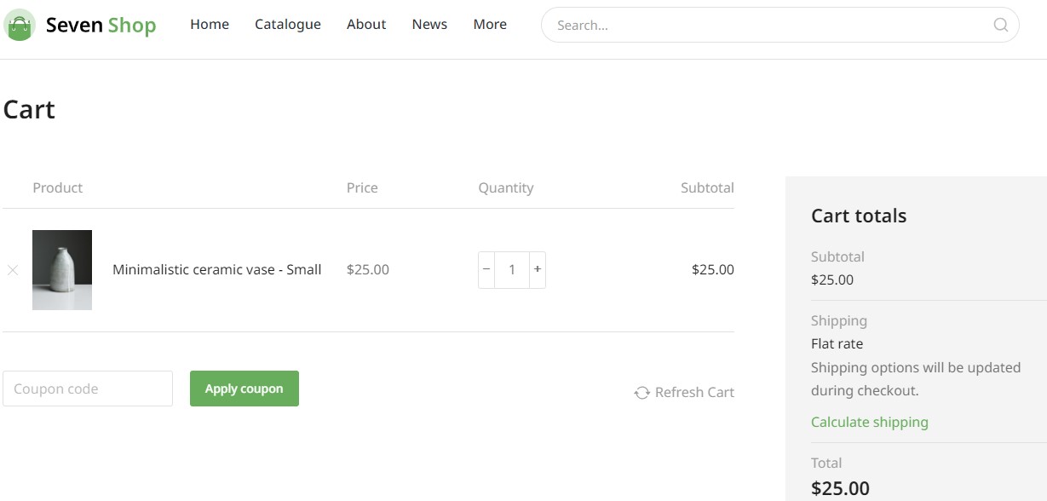The width and height of the screenshot is (1047, 501).
Task: Open the Minimalistic ceramic vase - Small link
Action: (217, 269)
